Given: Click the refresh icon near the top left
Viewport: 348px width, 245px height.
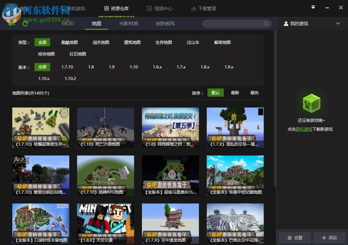Looking at the screenshot, I should coord(24,24).
